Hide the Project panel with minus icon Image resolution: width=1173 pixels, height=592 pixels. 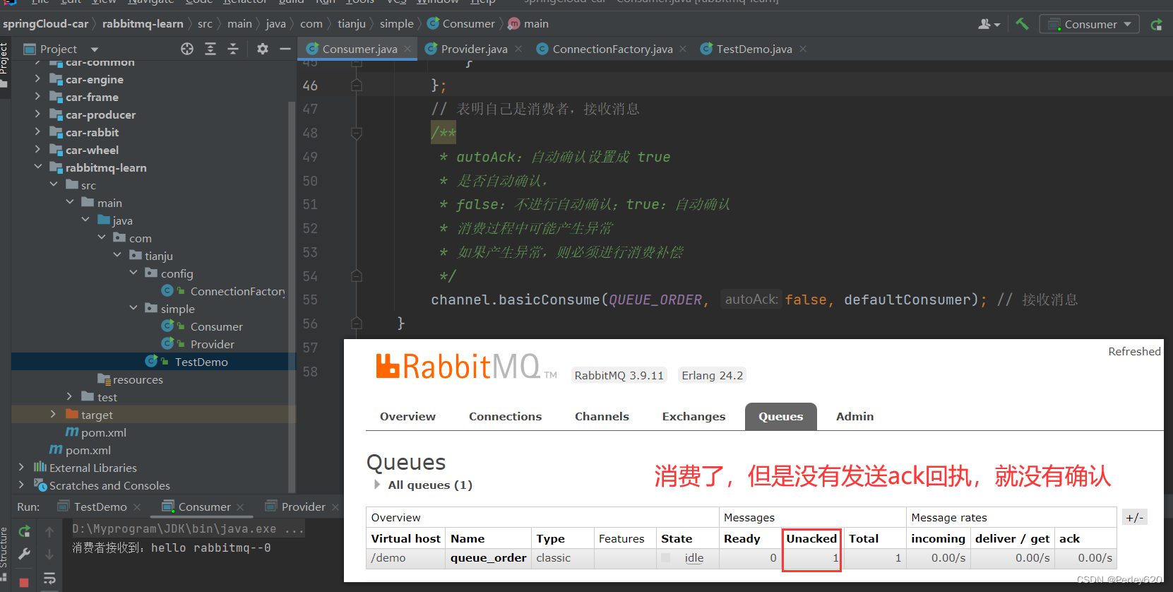[x=285, y=49]
